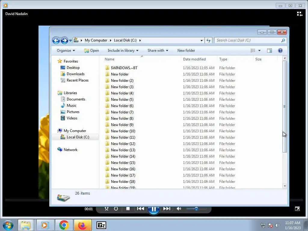Adjust the media player volume slider
308x231 pixels.
pos(196,209)
